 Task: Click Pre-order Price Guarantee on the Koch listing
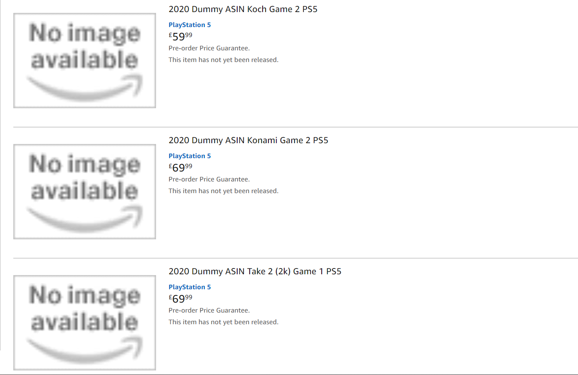coord(209,48)
